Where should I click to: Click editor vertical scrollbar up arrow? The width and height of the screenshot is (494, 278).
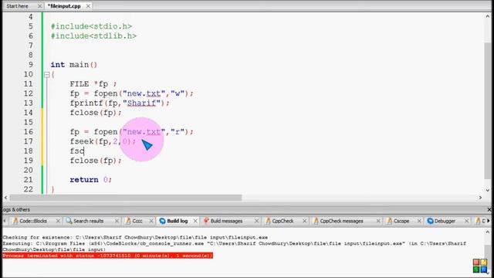488,16
